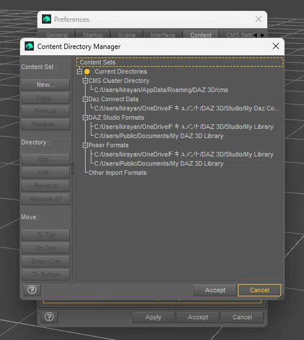Click Cancel in Preferences window
The width and height of the screenshot is (304, 340).
pyautogui.click(x=243, y=317)
